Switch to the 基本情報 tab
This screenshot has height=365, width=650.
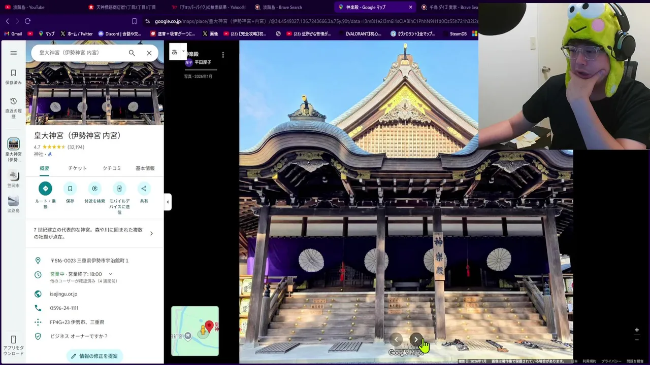145,168
